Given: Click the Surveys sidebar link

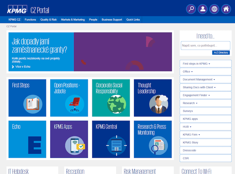Looking at the screenshot, I should coord(205,111).
